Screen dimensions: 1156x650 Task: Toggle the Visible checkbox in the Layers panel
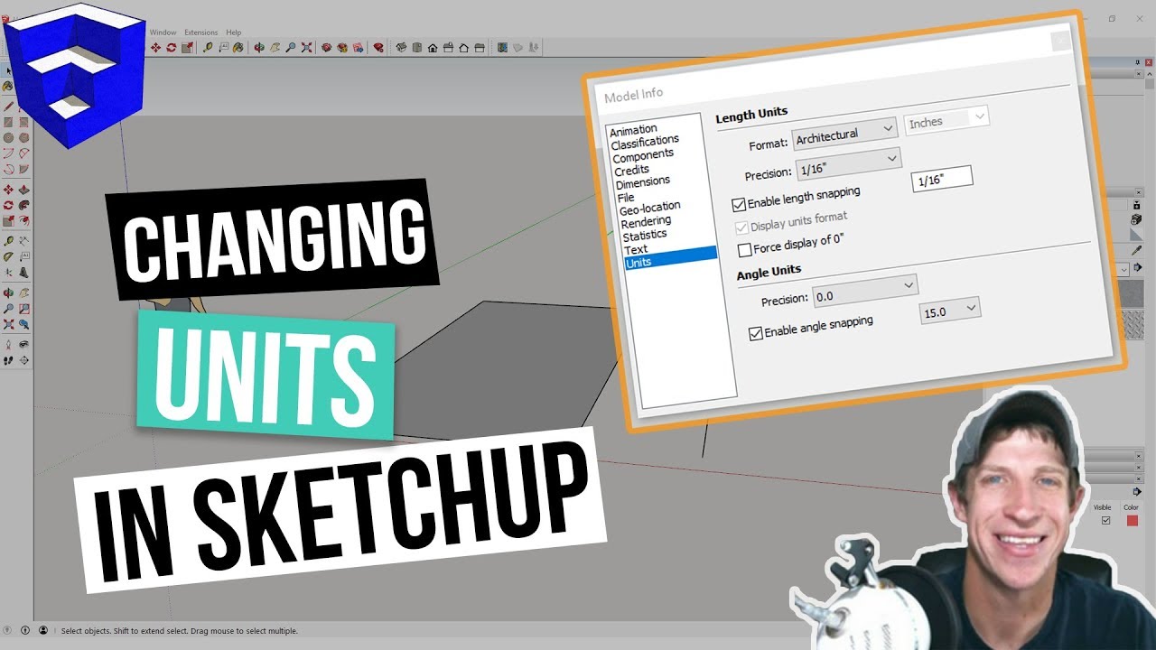click(1105, 520)
